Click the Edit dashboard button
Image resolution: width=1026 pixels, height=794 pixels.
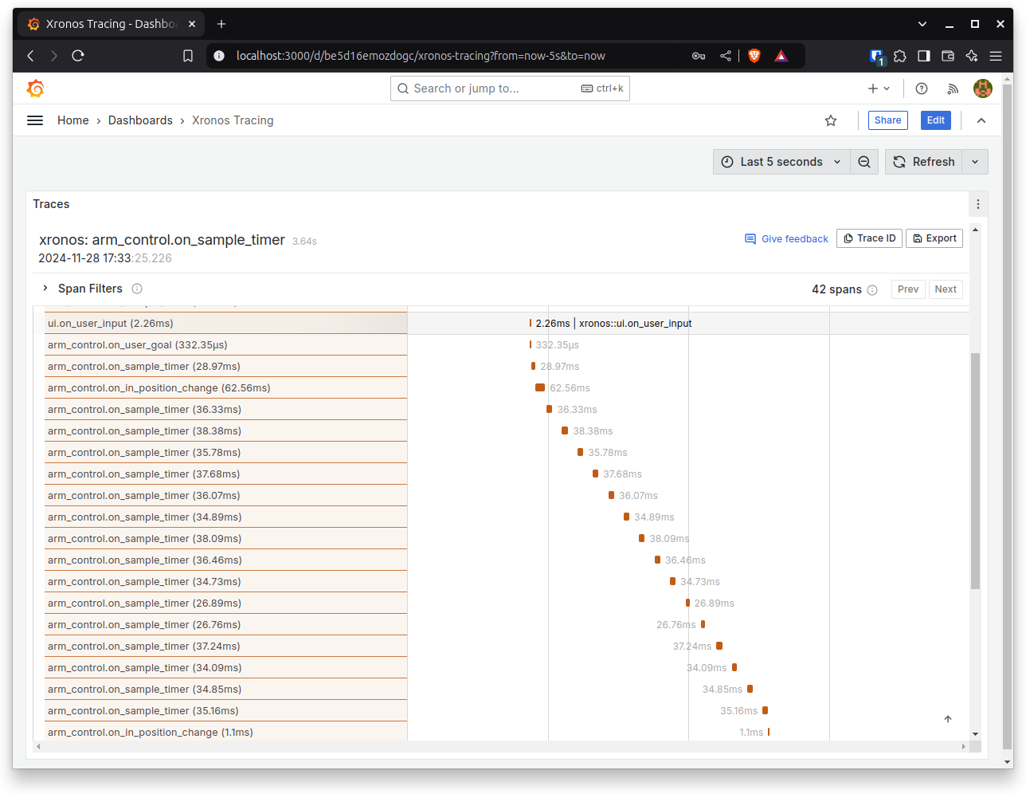[936, 120]
